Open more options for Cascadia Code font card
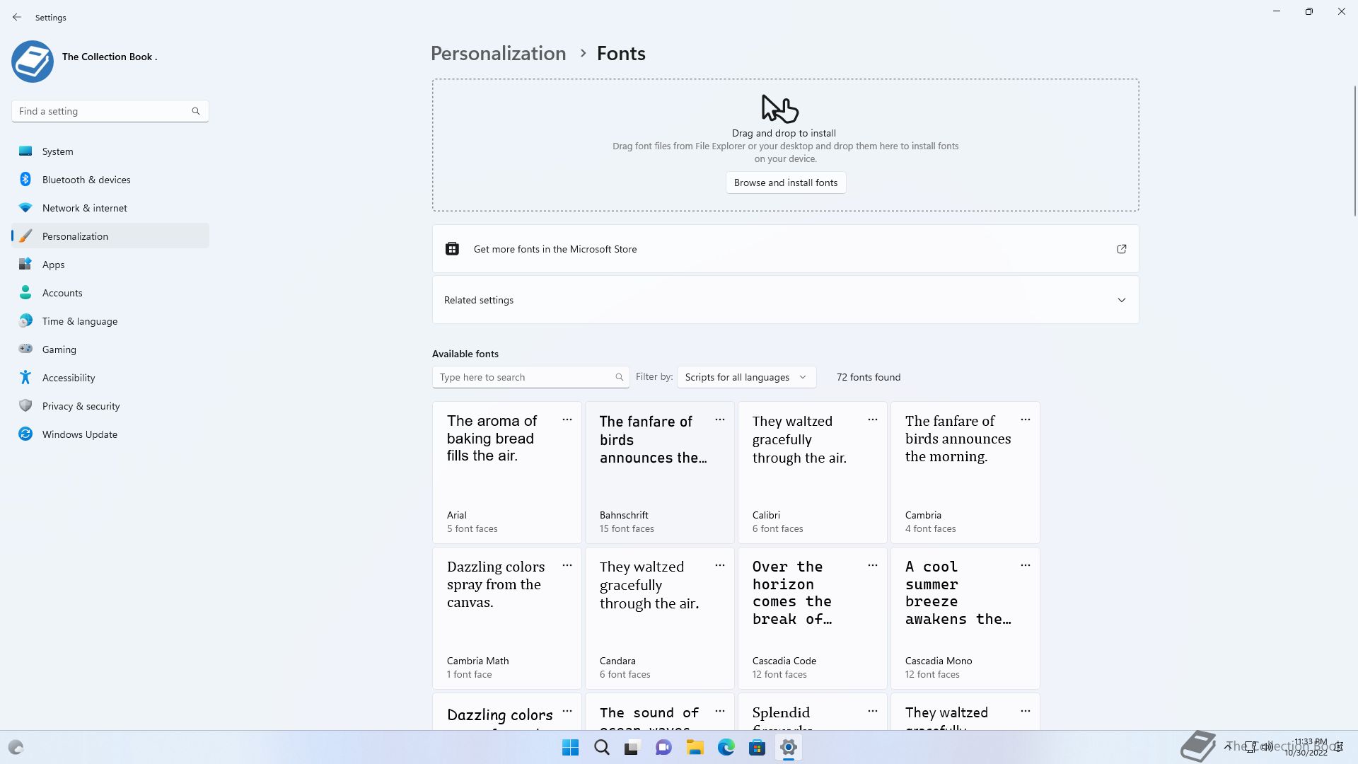Viewport: 1358px width, 764px height. click(873, 565)
